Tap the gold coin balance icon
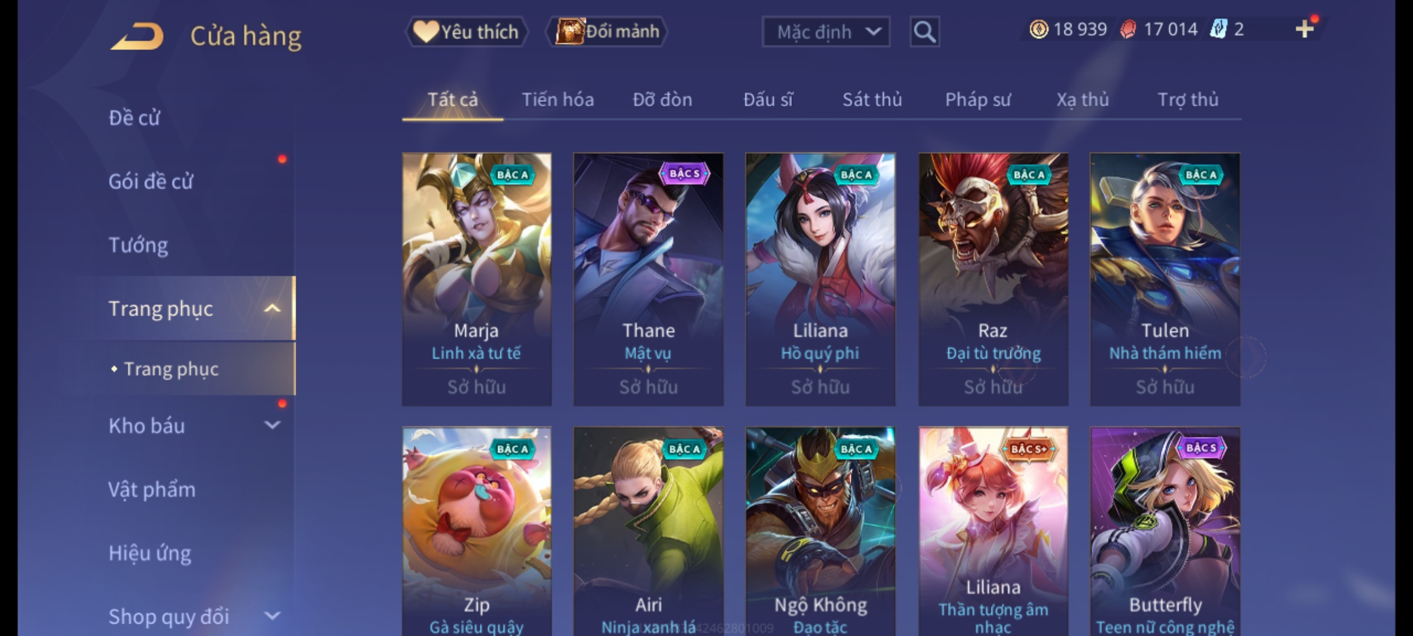This screenshot has height=636, width=1413. (1039, 29)
